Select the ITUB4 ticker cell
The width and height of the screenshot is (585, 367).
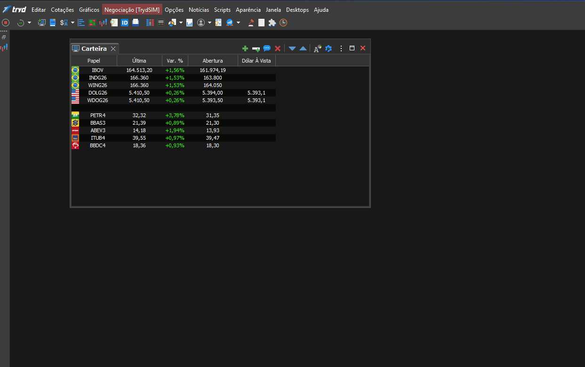[98, 138]
